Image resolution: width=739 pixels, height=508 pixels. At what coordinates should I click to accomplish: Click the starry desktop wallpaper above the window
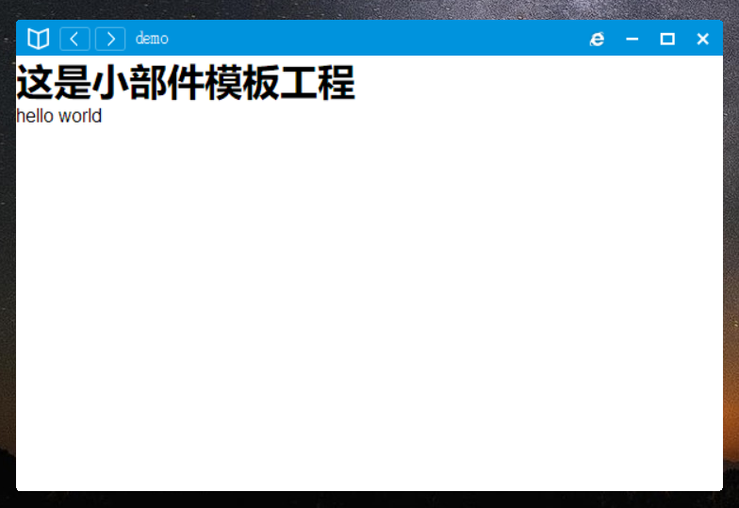(377, 8)
